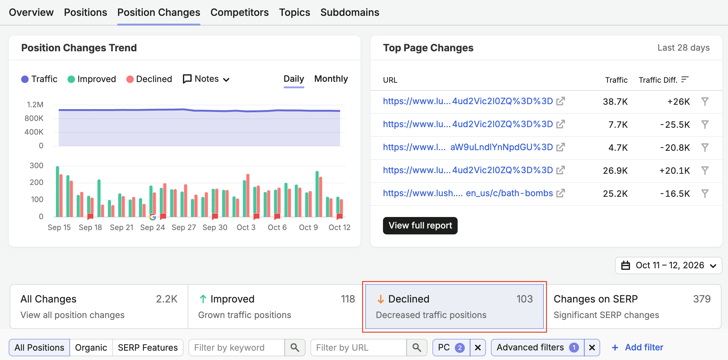Viewport: 728px width, 360px height.
Task: Switch chart to Monthly view
Action: [331, 79]
